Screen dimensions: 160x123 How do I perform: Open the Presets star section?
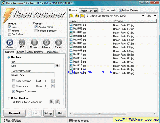[x=59, y=42]
